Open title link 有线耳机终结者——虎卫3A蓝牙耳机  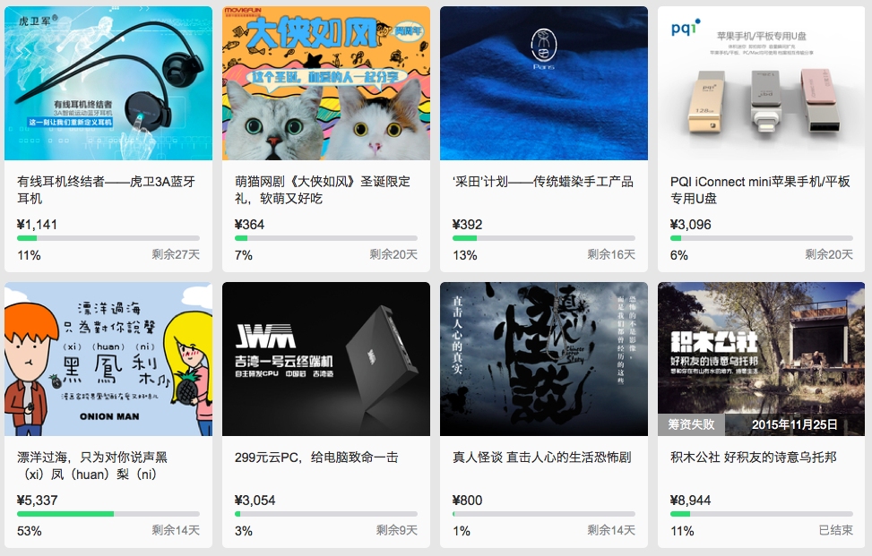point(107,190)
